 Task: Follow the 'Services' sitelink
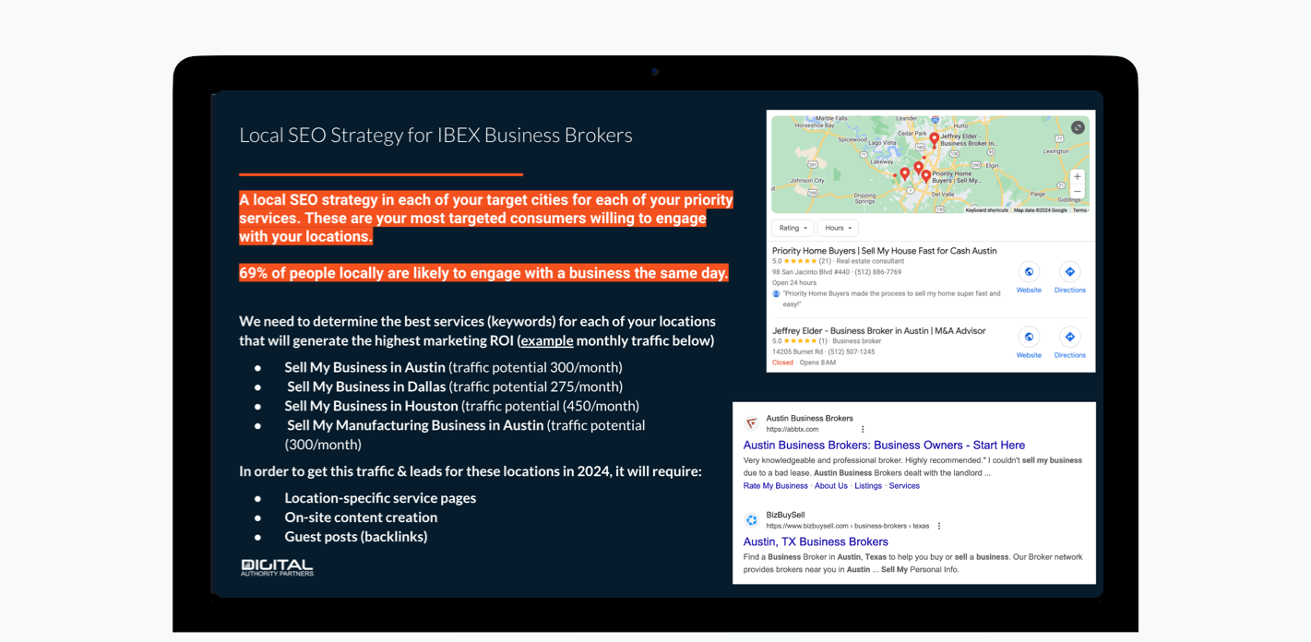click(x=904, y=486)
